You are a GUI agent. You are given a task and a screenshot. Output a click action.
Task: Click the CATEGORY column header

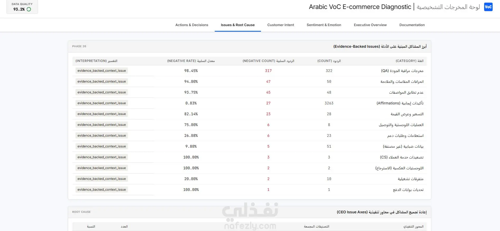point(409,61)
